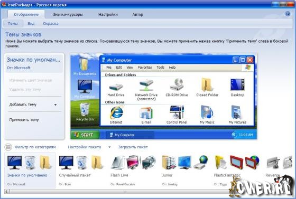Click the package list scroll left arrow
Image resolution: width=296 pixels, height=199 pixels.
[x=6, y=192]
